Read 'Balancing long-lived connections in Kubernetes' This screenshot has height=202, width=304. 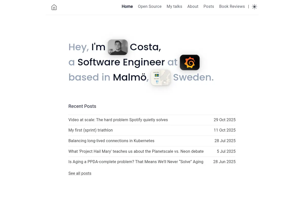tap(111, 141)
